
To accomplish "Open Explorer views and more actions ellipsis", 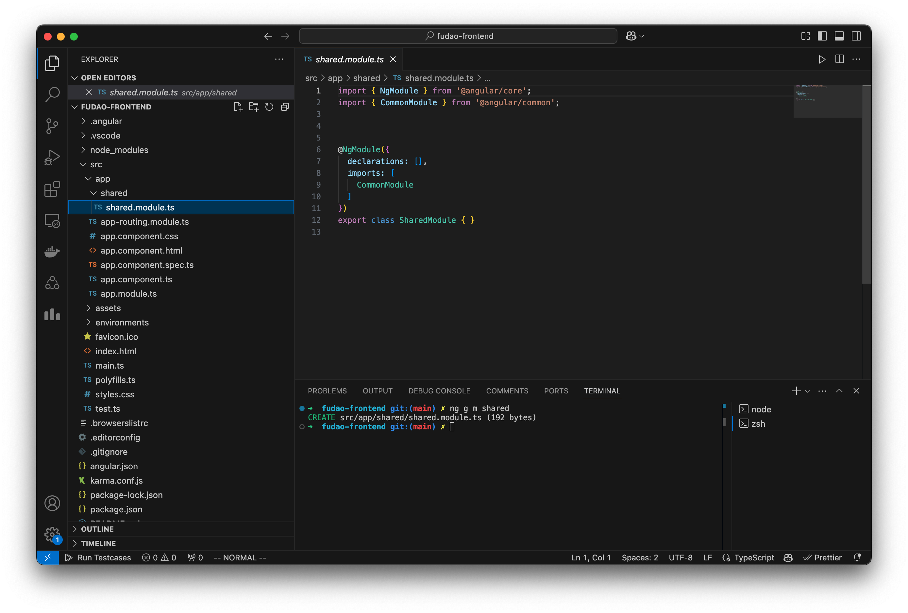I will (x=279, y=59).
